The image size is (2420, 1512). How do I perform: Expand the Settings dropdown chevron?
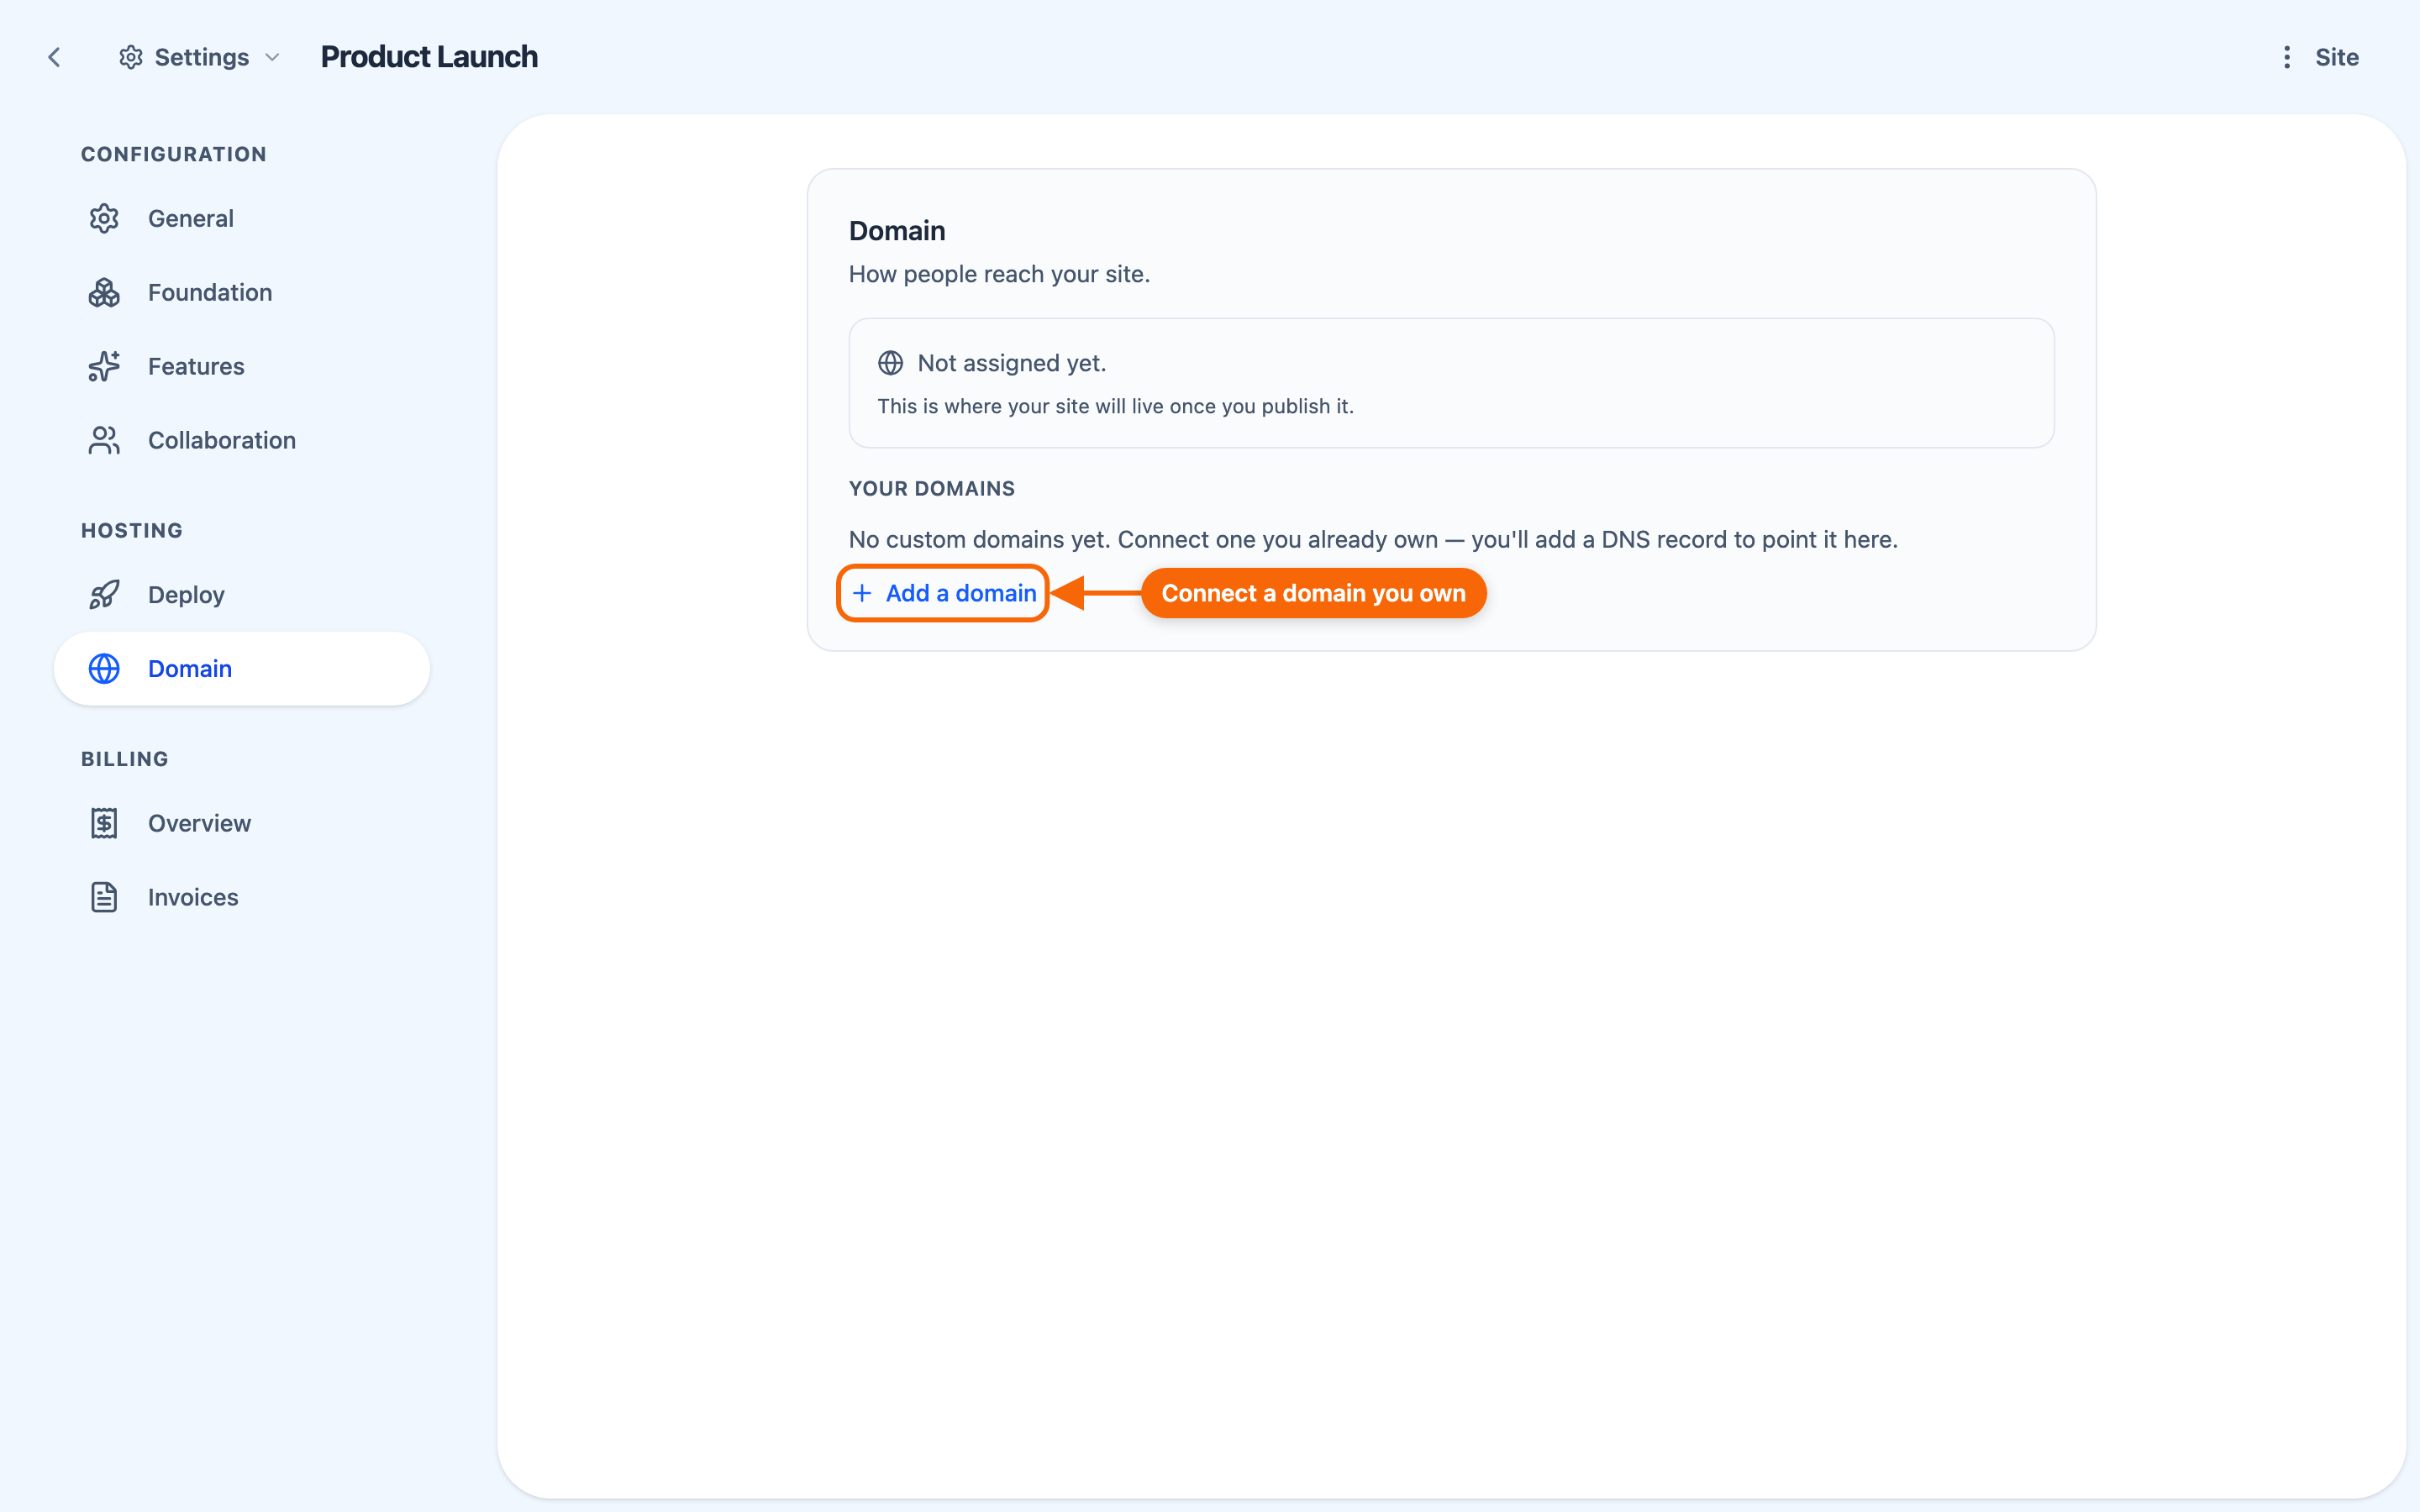pos(272,57)
